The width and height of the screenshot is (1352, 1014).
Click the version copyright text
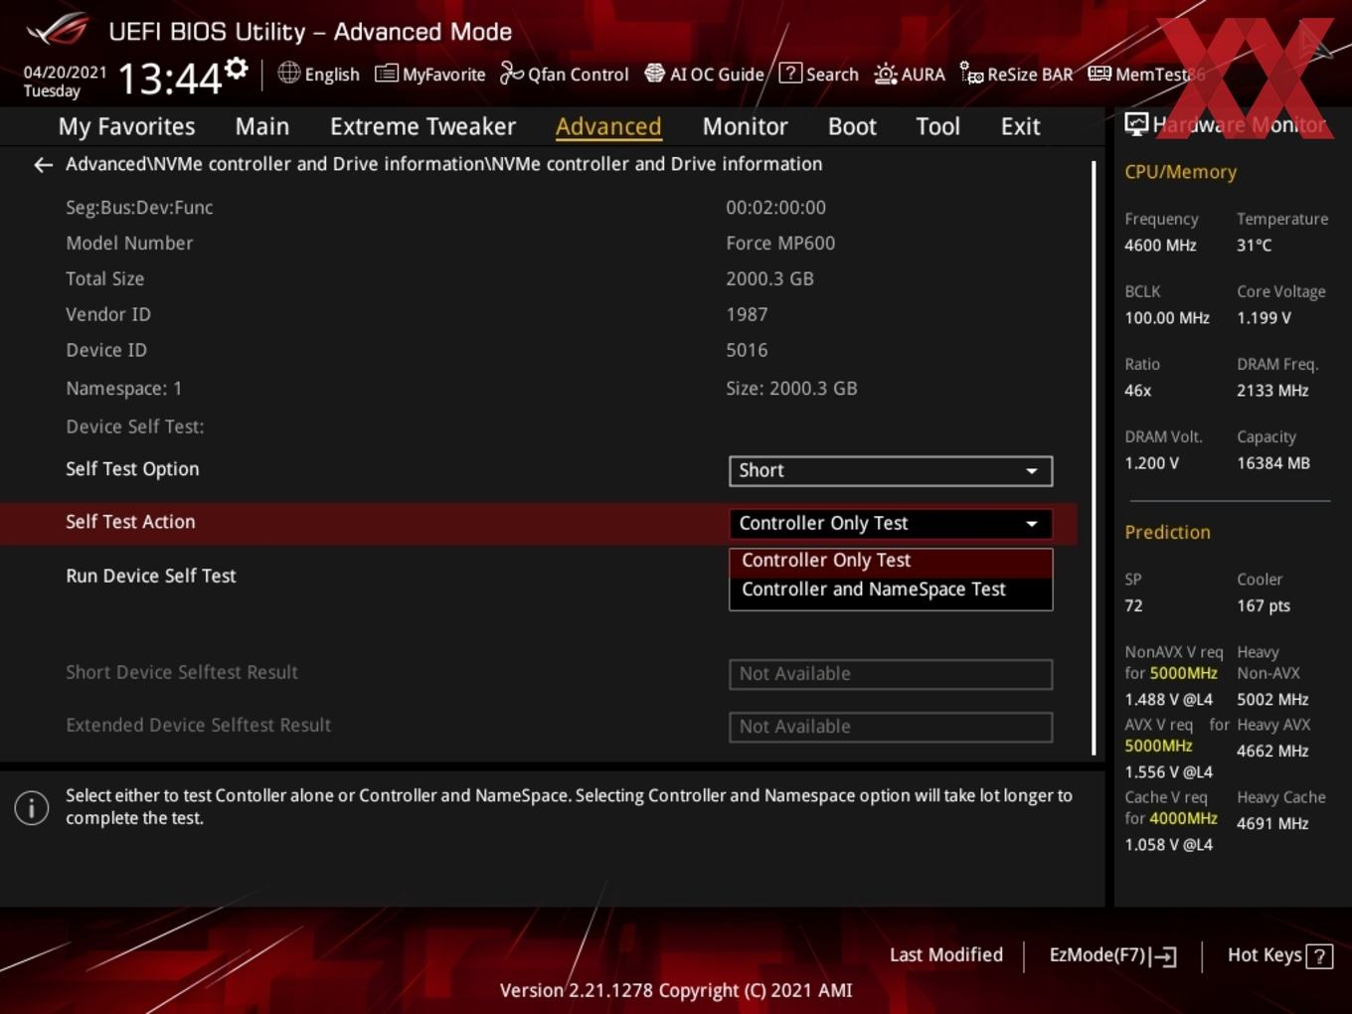(x=676, y=991)
